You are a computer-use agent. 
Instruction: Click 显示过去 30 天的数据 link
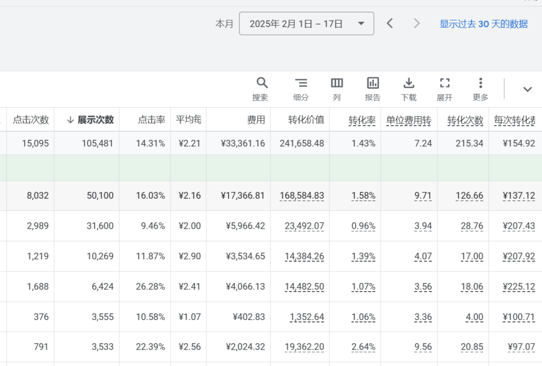[x=483, y=24]
